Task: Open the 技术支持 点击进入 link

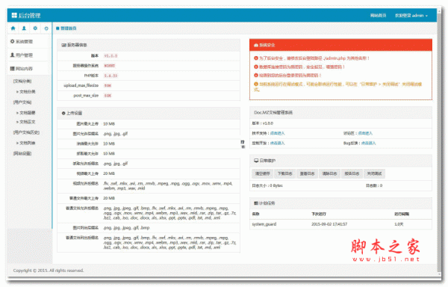Action: 278,134
